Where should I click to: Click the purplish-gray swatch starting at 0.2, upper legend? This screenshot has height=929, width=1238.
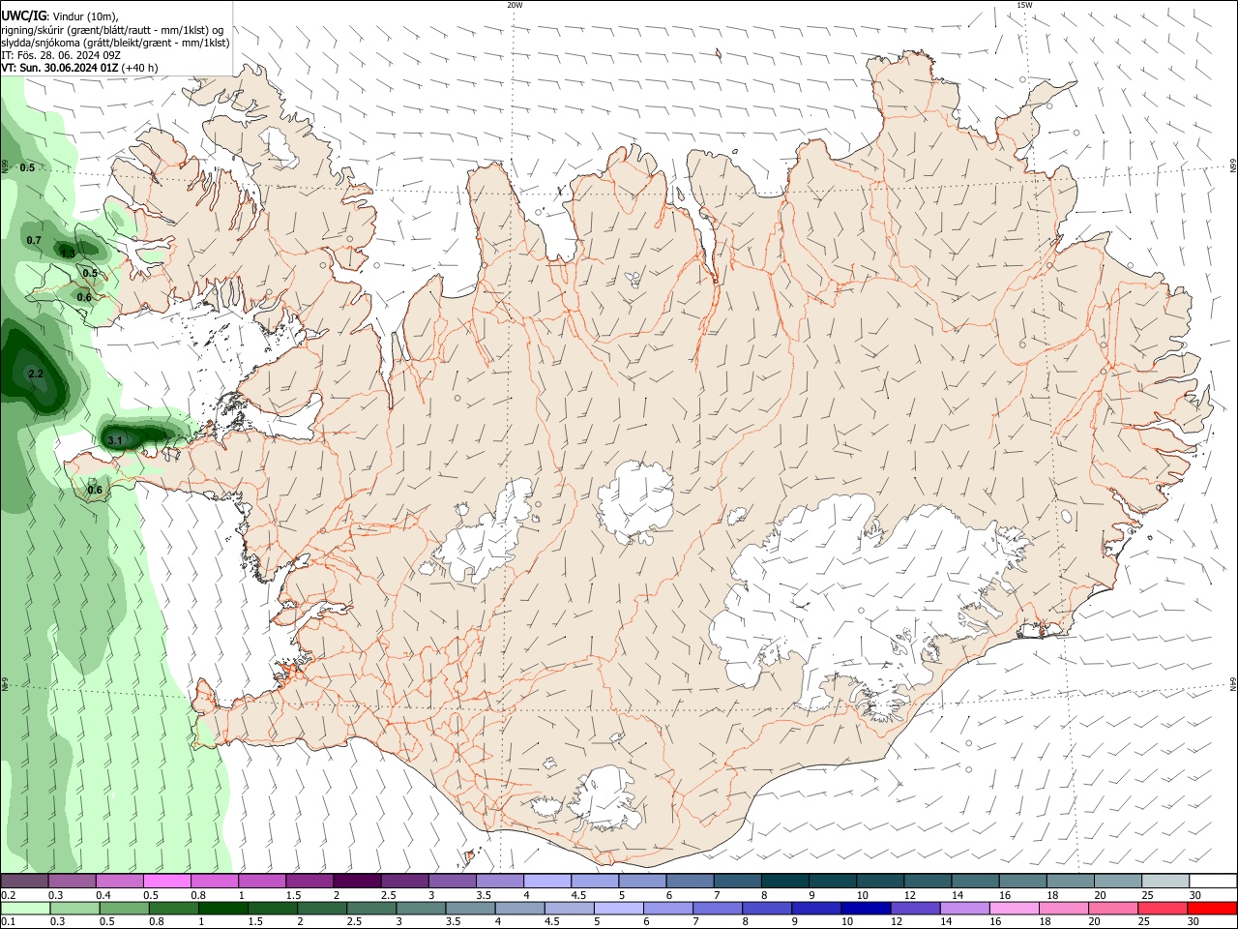pyautogui.click(x=24, y=882)
